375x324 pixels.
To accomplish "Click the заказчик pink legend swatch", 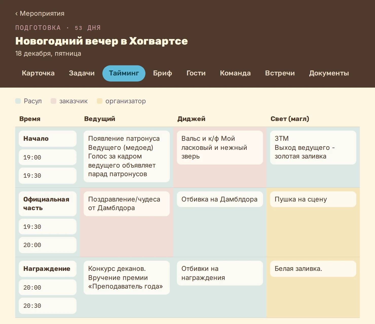I will pos(53,101).
